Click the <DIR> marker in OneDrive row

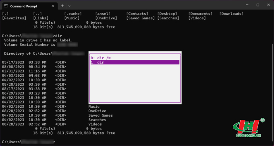point(60,111)
